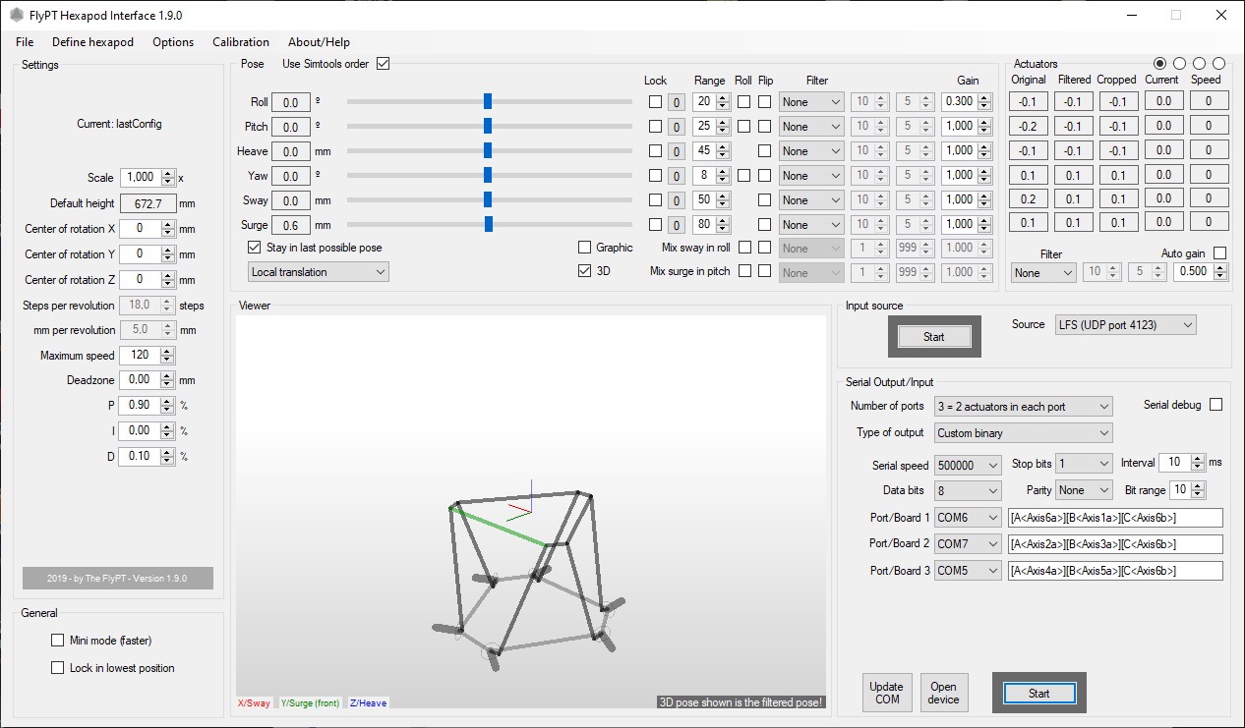Viewport: 1245px width, 728px height.
Task: Click the Port/Board 3 output string field
Action: 1115,571
